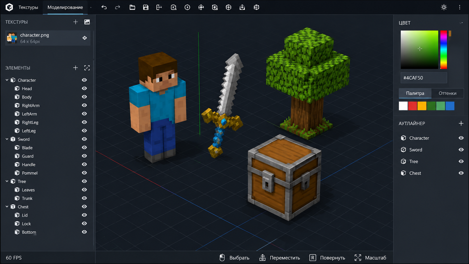Collapse the Tree group

(7, 181)
